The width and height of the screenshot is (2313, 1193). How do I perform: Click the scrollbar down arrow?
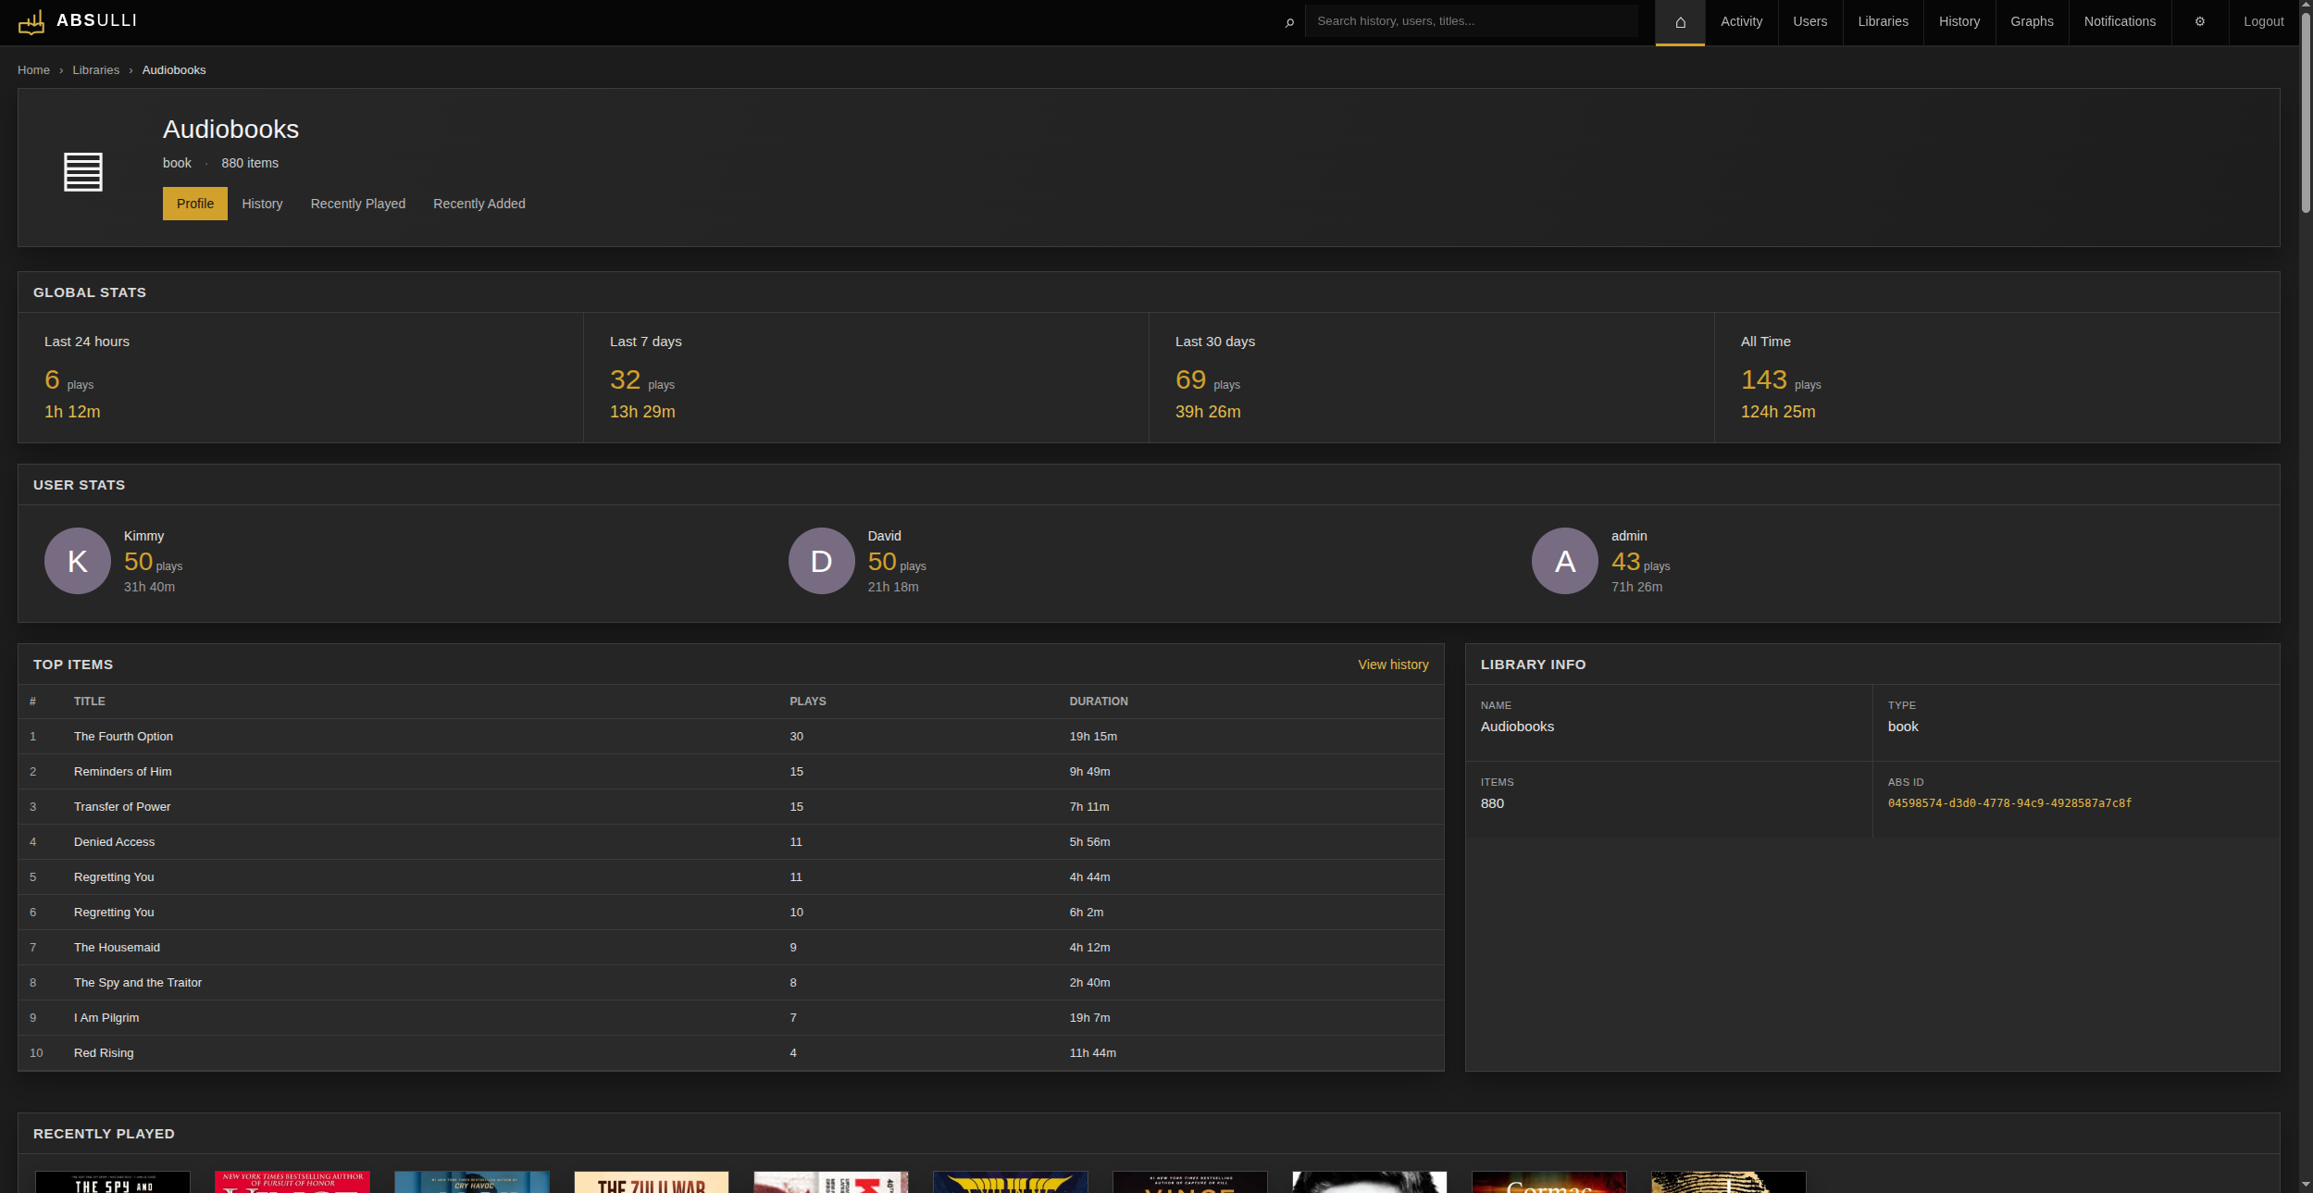coord(2306,1185)
